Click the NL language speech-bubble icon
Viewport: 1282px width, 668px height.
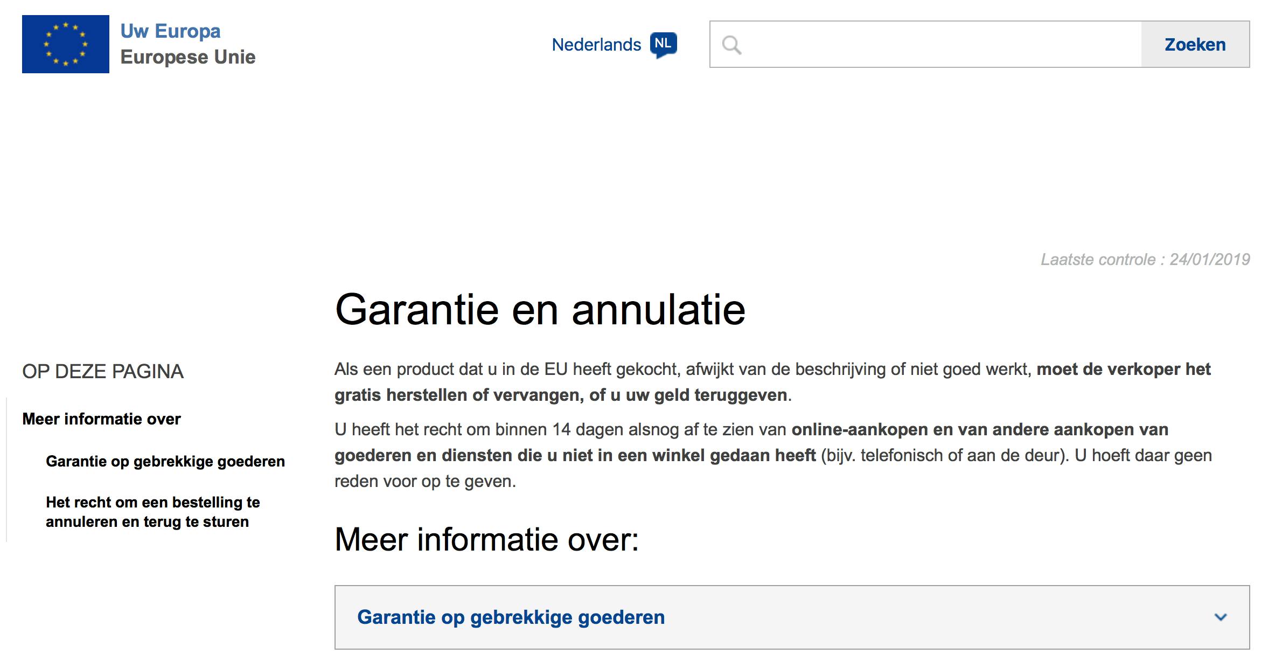(x=663, y=44)
